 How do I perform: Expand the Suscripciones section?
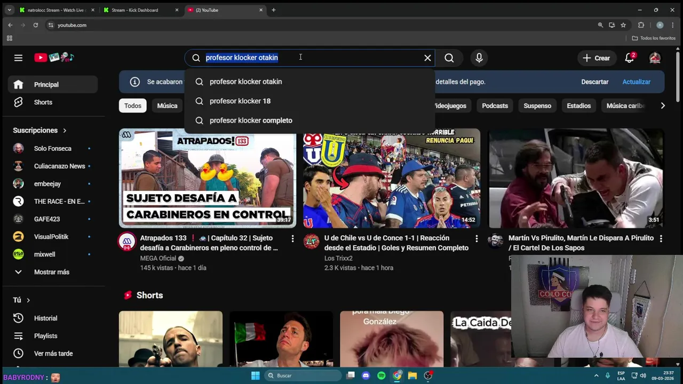[x=40, y=130]
